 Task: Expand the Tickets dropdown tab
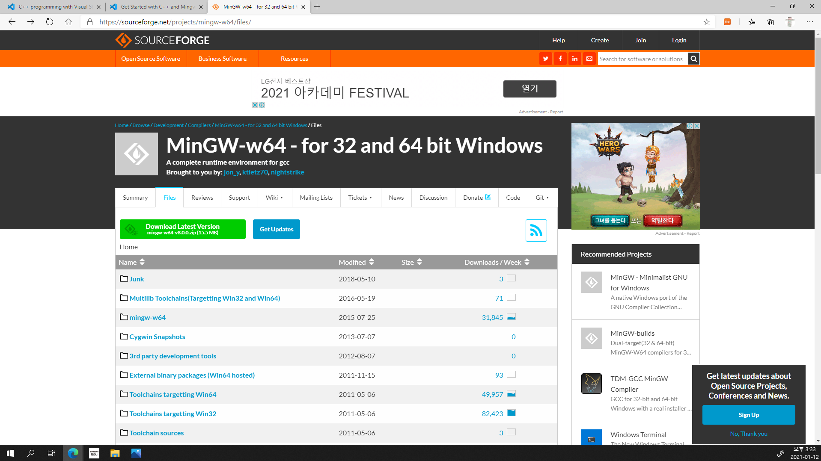coord(360,198)
